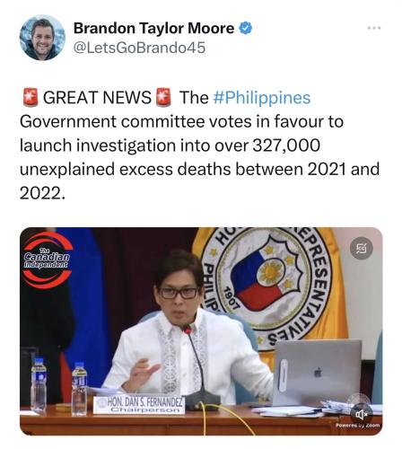
Task: Click the blue verified checkmark badge
Action: (x=245, y=29)
